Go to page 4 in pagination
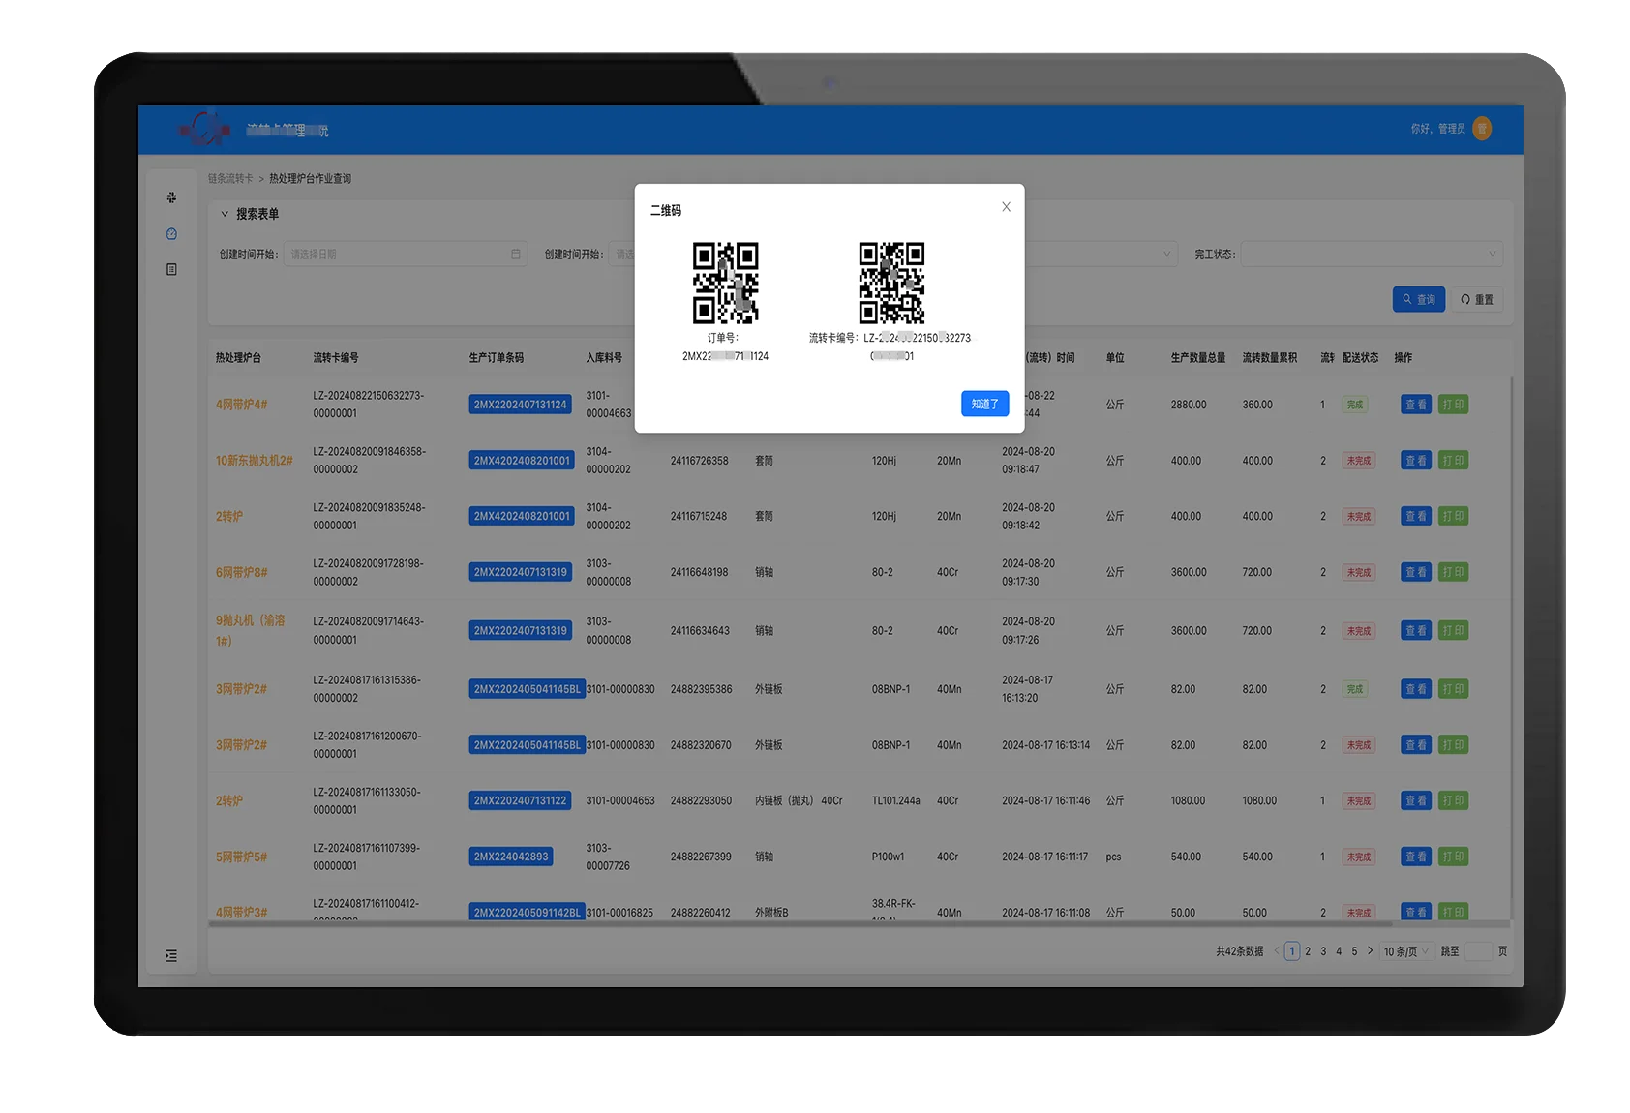This screenshot has width=1630, height=1113. click(1339, 951)
